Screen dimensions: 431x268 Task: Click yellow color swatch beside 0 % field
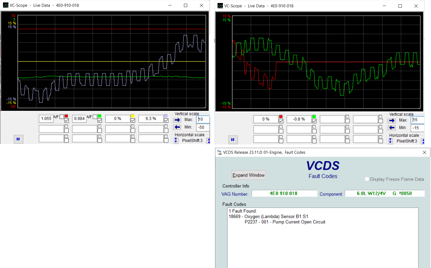(133, 116)
